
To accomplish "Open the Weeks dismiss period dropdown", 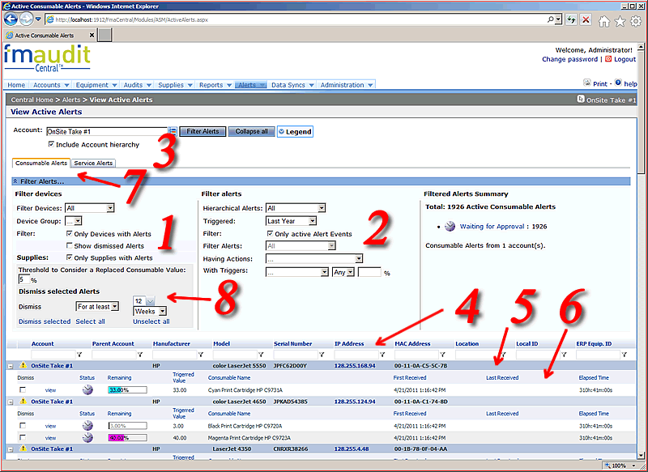I will [150, 311].
